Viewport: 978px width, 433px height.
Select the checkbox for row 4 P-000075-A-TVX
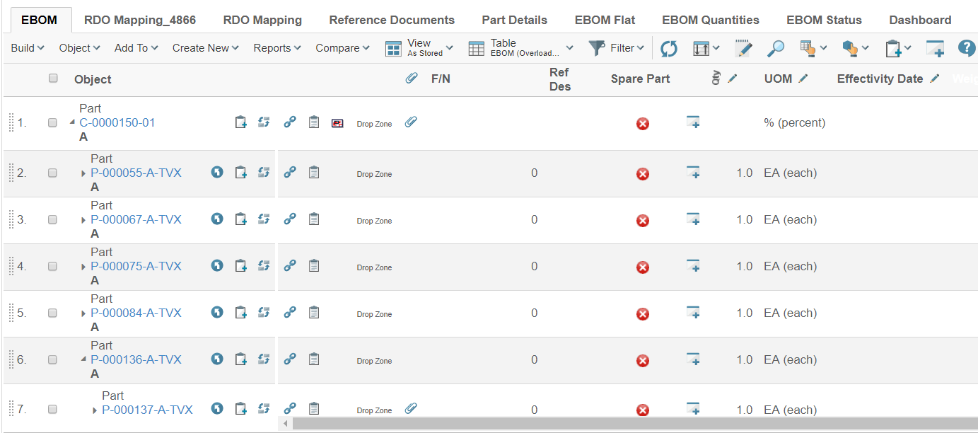coord(52,266)
